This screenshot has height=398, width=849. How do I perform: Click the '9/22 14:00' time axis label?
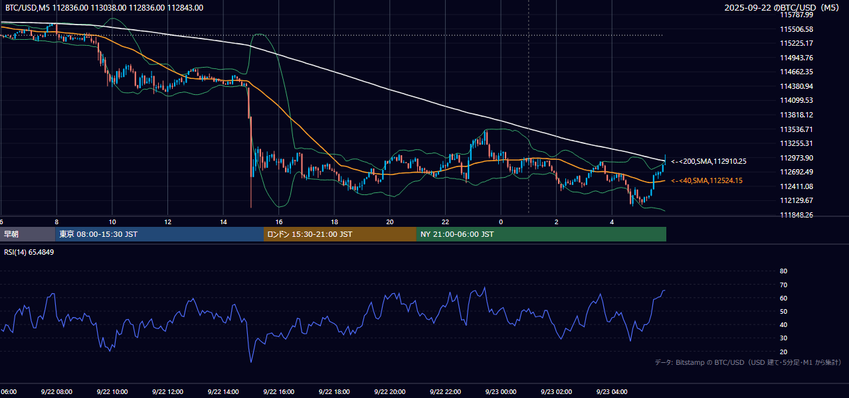223,392
